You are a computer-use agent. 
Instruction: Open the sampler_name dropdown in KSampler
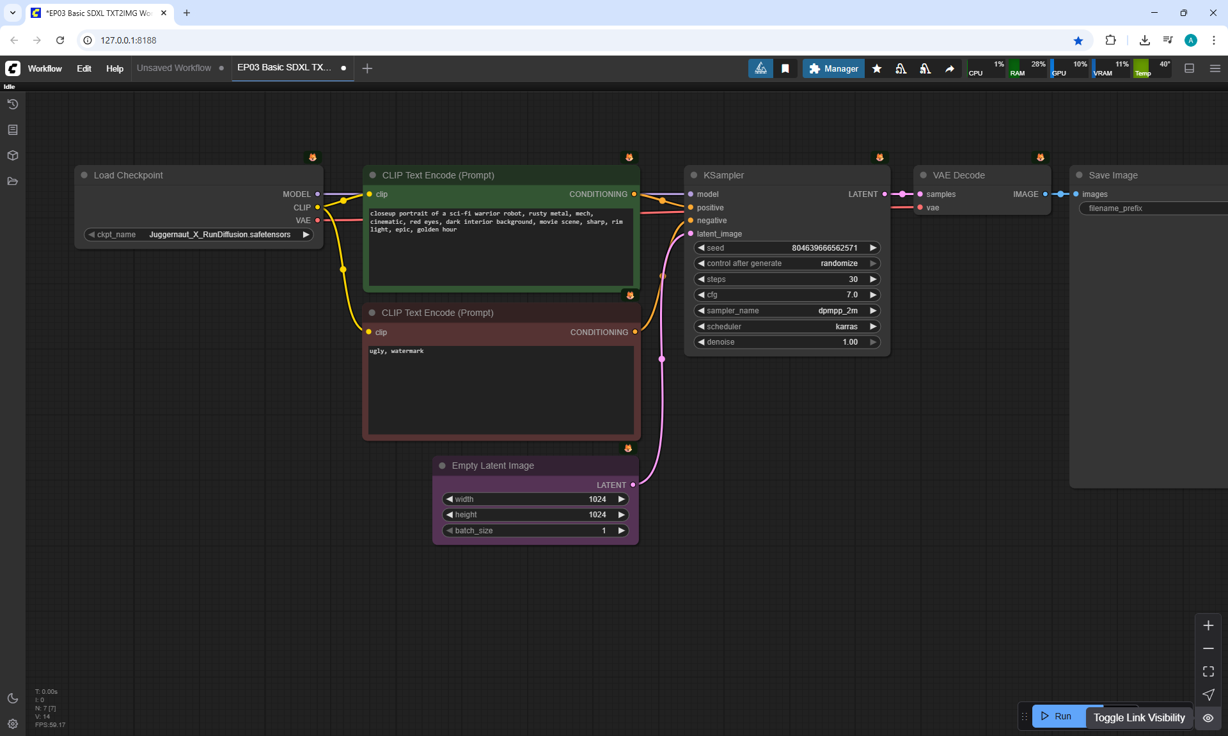tap(787, 311)
